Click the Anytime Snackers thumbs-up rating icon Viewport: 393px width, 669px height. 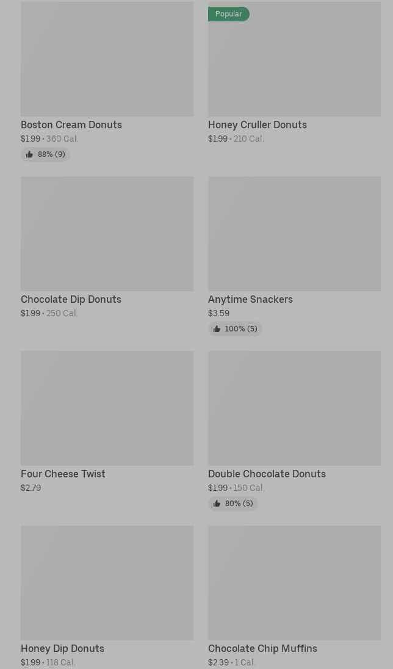point(217,329)
